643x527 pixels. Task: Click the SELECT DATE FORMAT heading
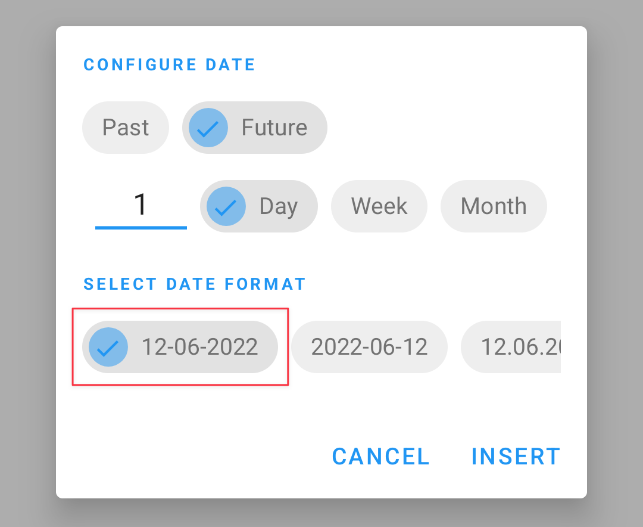coord(195,284)
